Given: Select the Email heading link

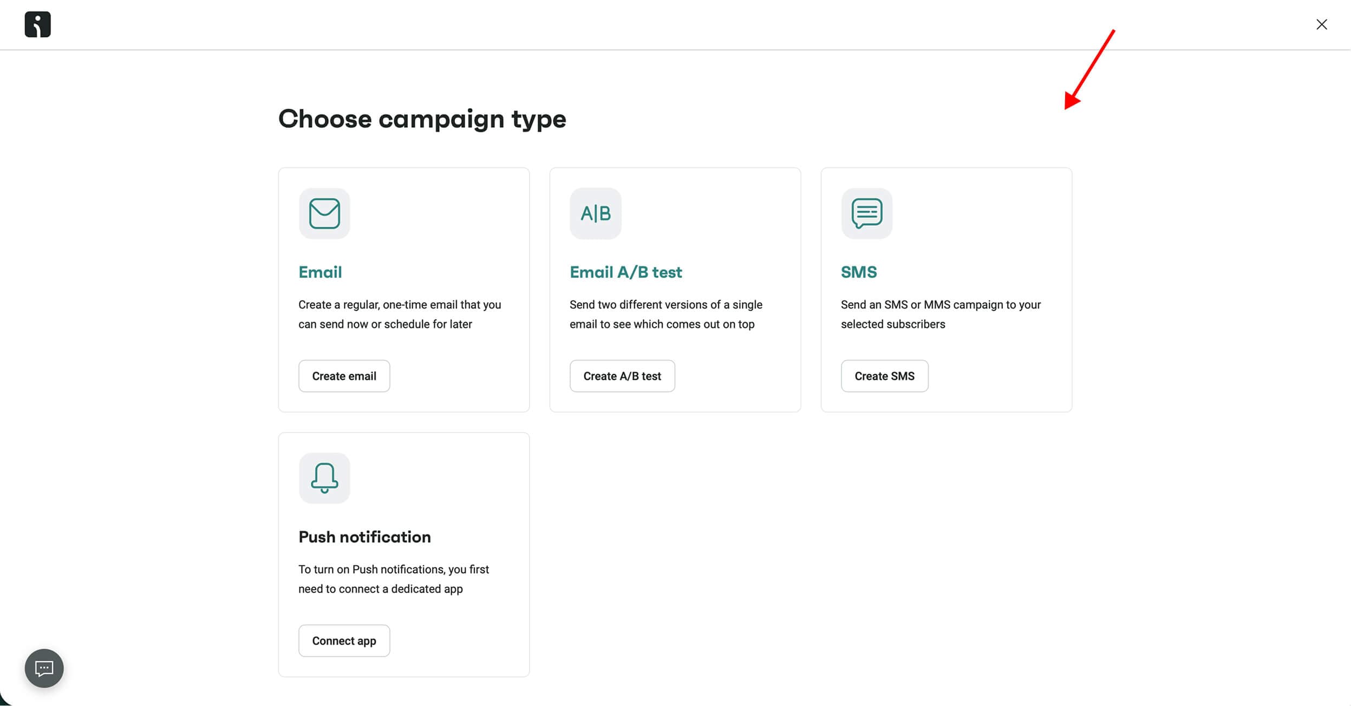Looking at the screenshot, I should [320, 272].
